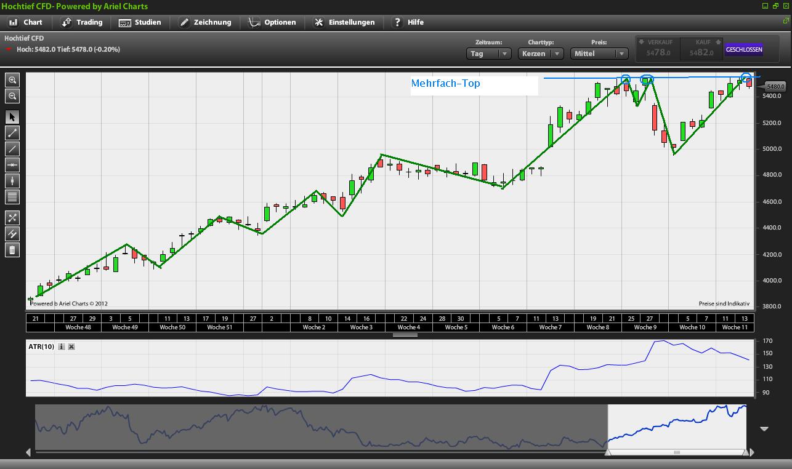The width and height of the screenshot is (792, 469).
Task: Select the horizontal line drawing tool
Action: tap(13, 165)
